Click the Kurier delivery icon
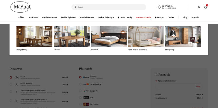218x108 pixels. pyautogui.click(x=17, y=77)
